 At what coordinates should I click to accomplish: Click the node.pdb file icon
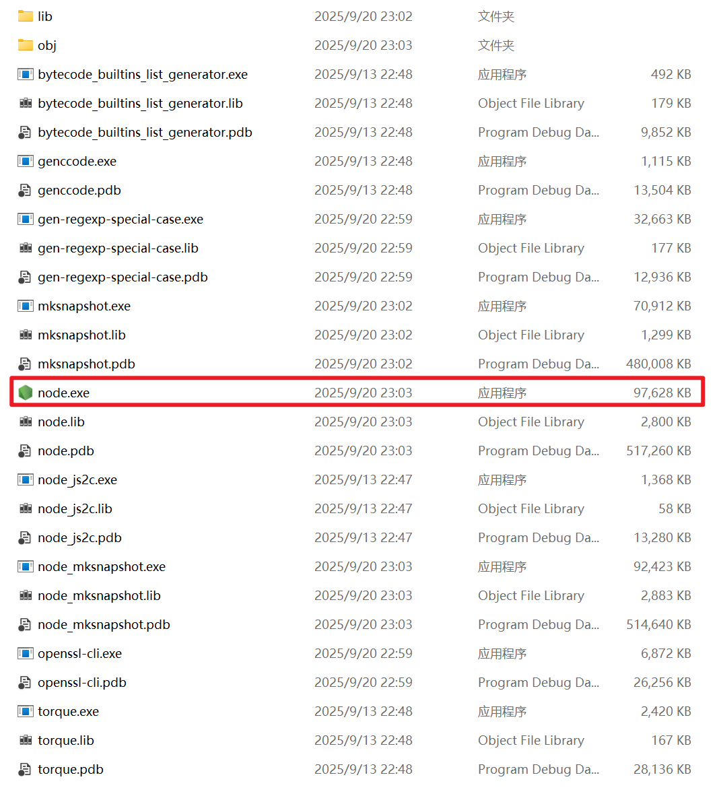coord(26,451)
